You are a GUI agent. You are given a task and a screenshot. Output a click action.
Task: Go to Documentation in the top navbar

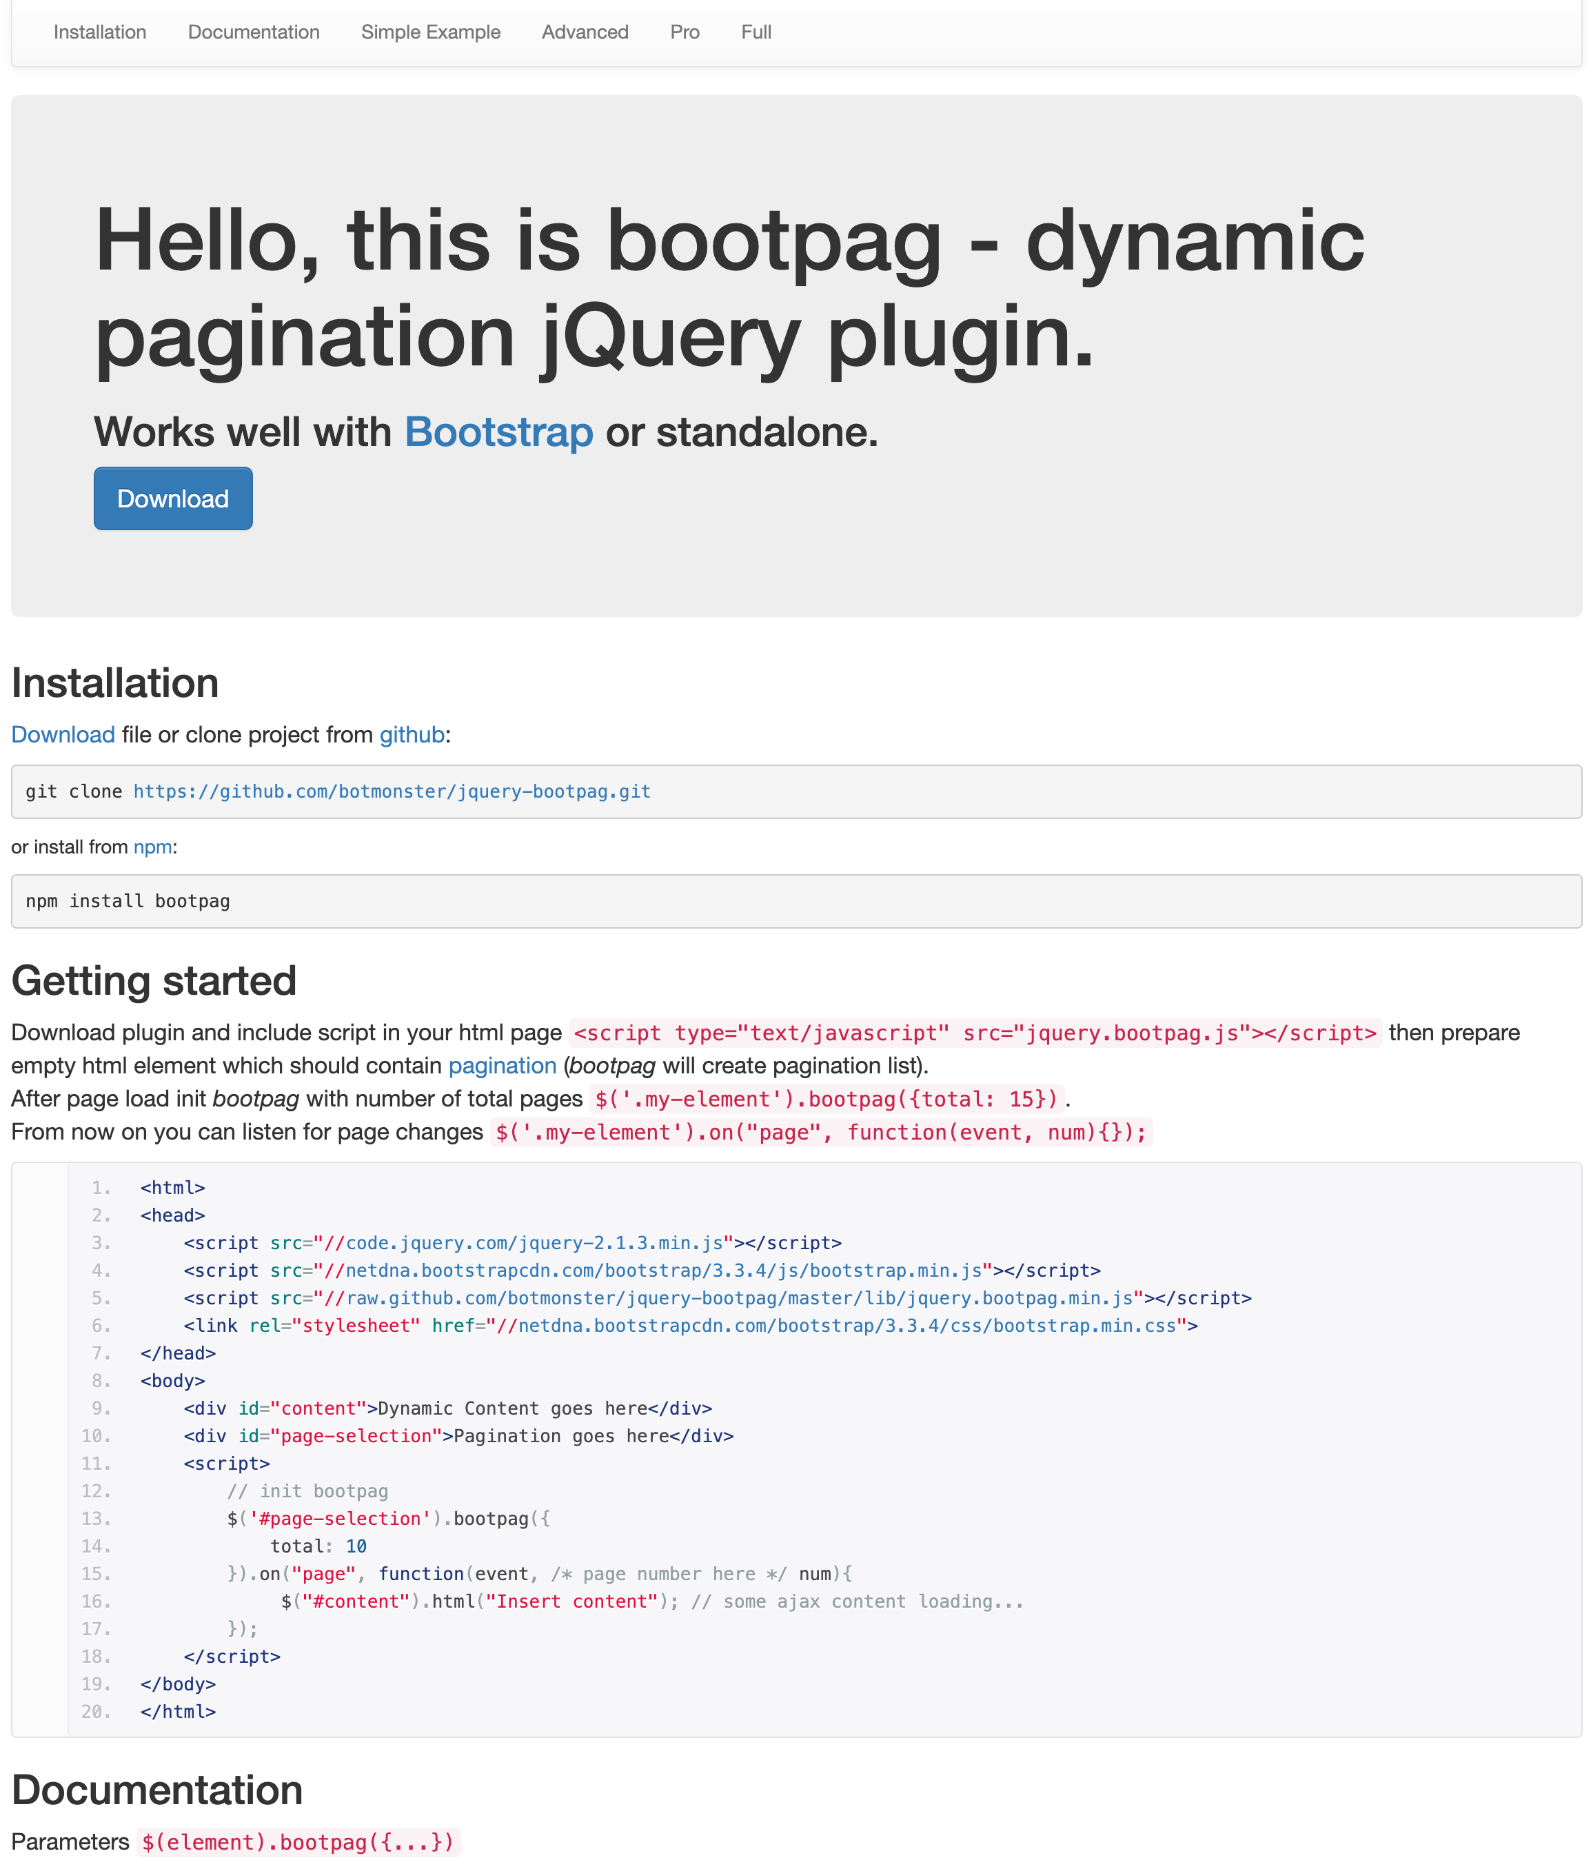pyautogui.click(x=253, y=32)
